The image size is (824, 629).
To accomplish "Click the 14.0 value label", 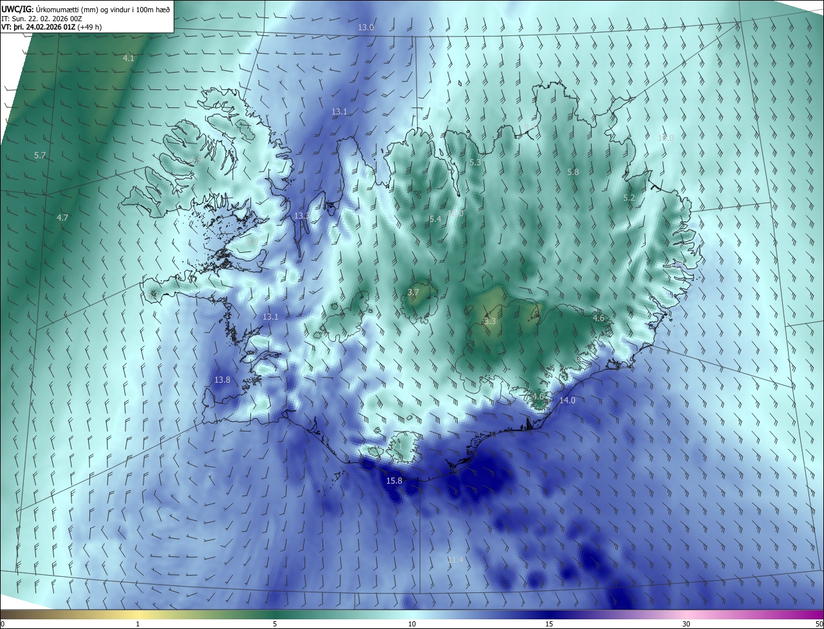I will (x=567, y=400).
